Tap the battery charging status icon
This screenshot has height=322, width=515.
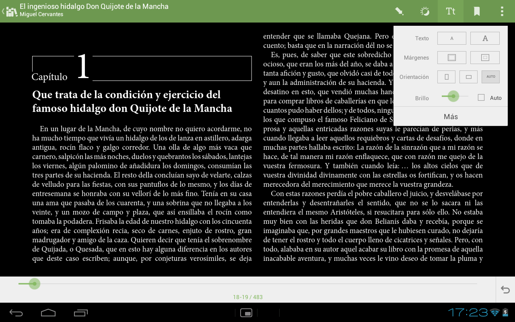(505, 312)
